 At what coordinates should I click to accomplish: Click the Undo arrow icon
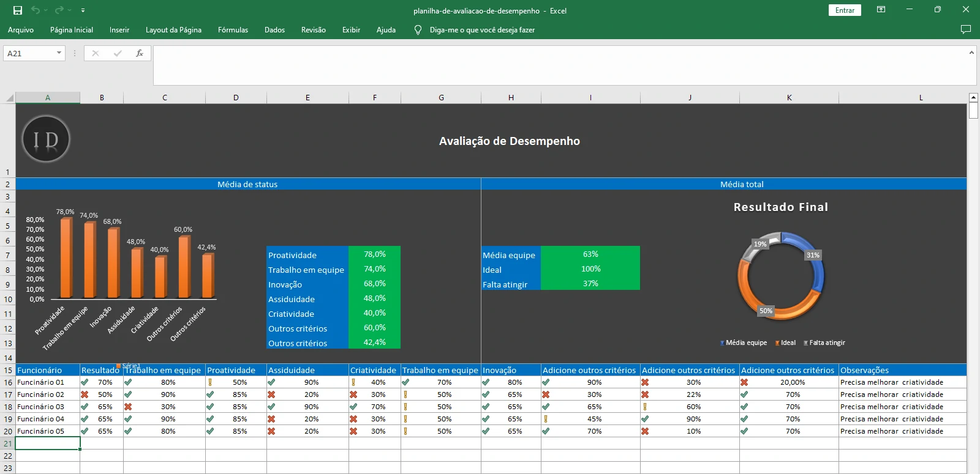point(36,10)
